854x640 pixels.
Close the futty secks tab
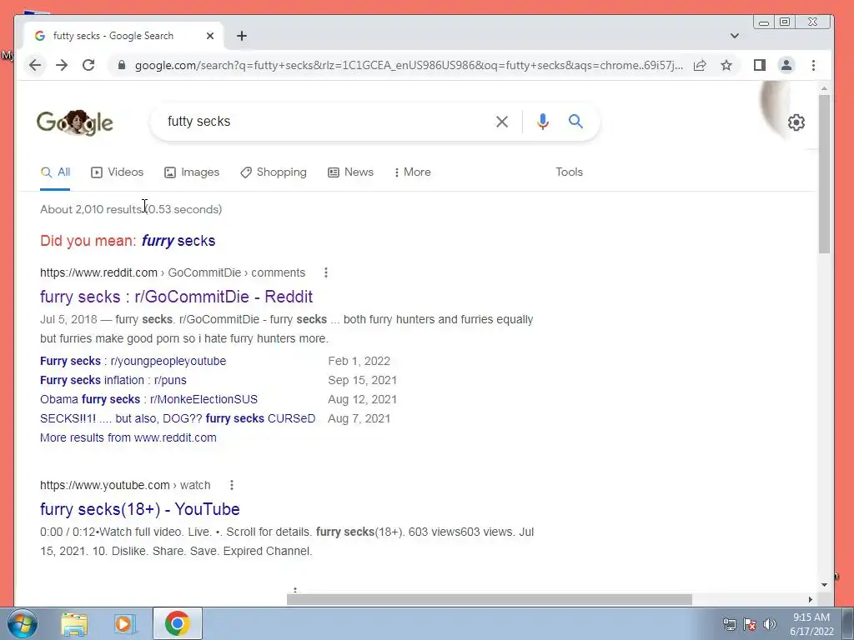tap(210, 36)
